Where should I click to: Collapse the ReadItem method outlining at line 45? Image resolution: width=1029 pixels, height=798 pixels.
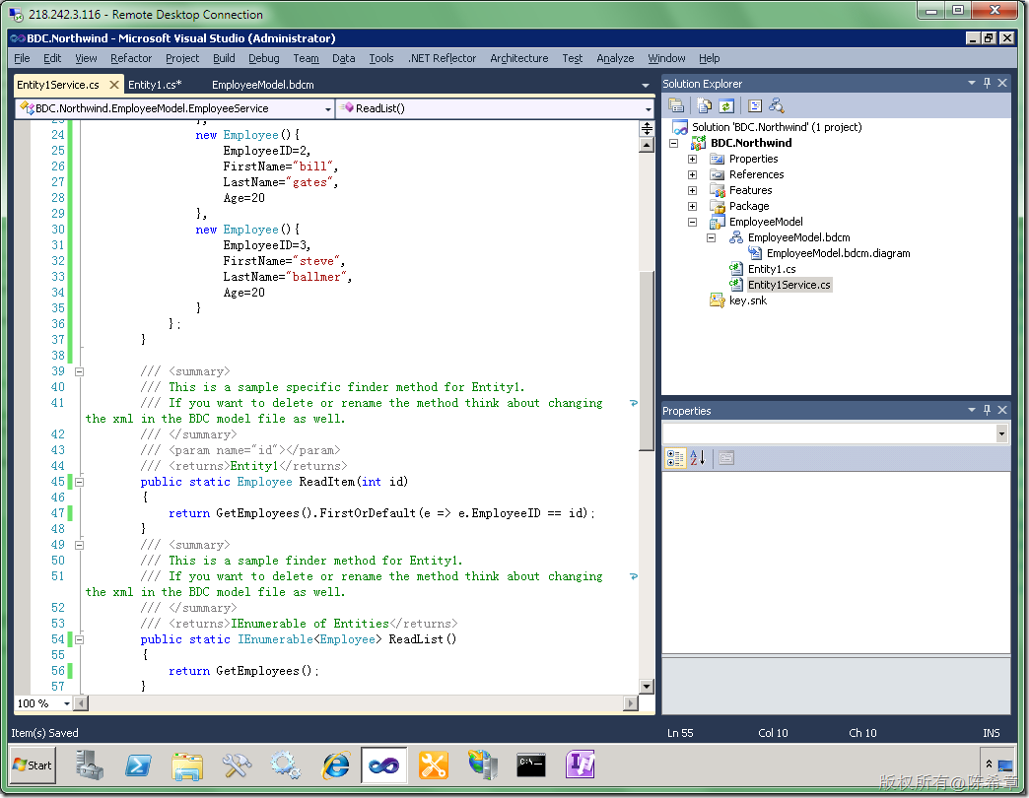(x=80, y=482)
